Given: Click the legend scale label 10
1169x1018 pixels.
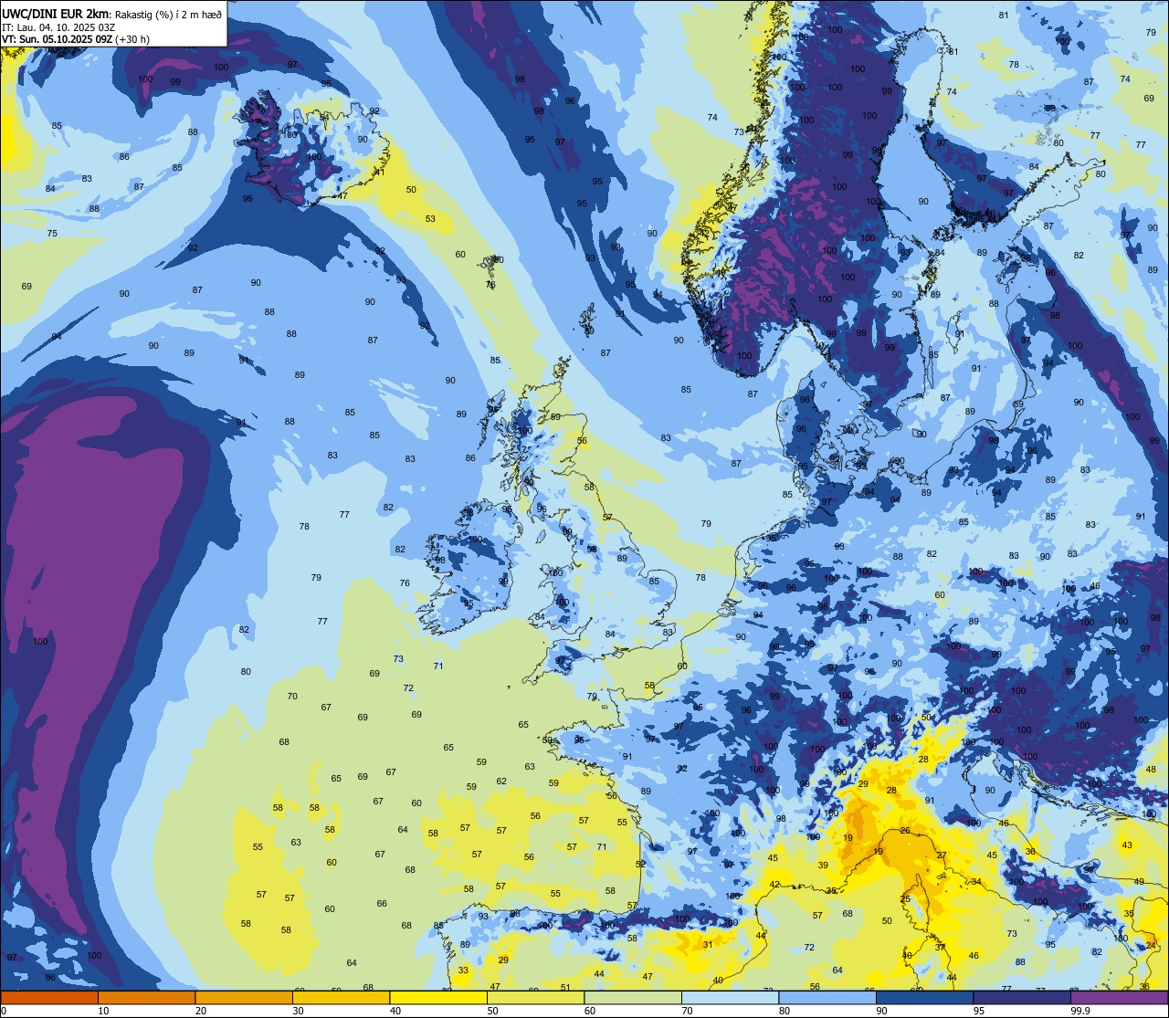Looking at the screenshot, I should point(103,1011).
